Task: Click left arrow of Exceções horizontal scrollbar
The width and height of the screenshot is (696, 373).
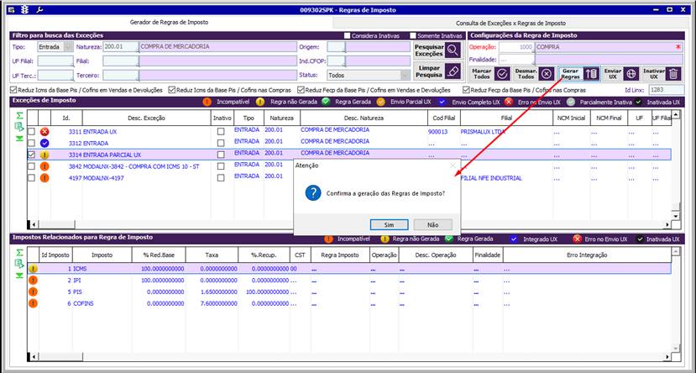Action: 33,224
